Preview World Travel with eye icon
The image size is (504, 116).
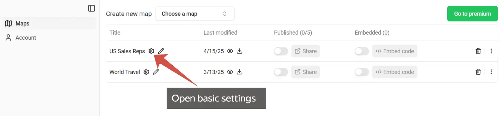click(230, 72)
